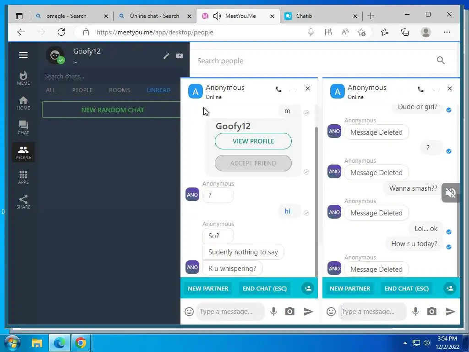The height and width of the screenshot is (352, 469).
Task: Click the search magnifier icon in Search people
Action: [441, 60]
